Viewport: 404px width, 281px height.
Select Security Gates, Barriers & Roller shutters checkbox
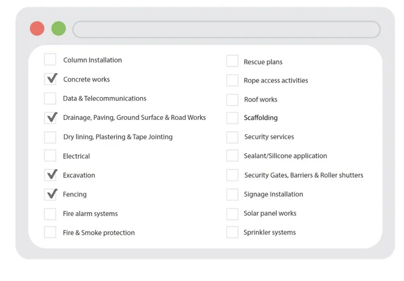point(232,175)
